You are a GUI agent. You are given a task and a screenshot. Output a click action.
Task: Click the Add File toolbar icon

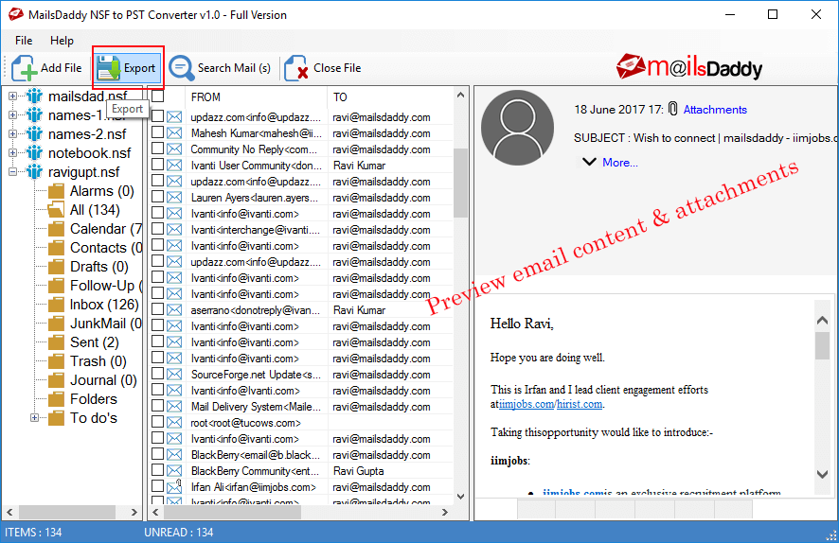click(24, 68)
